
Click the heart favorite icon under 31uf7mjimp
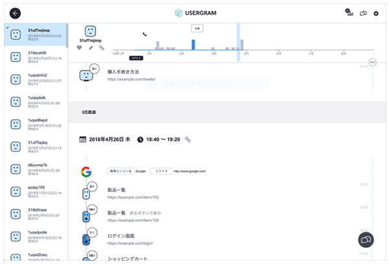coord(80,47)
